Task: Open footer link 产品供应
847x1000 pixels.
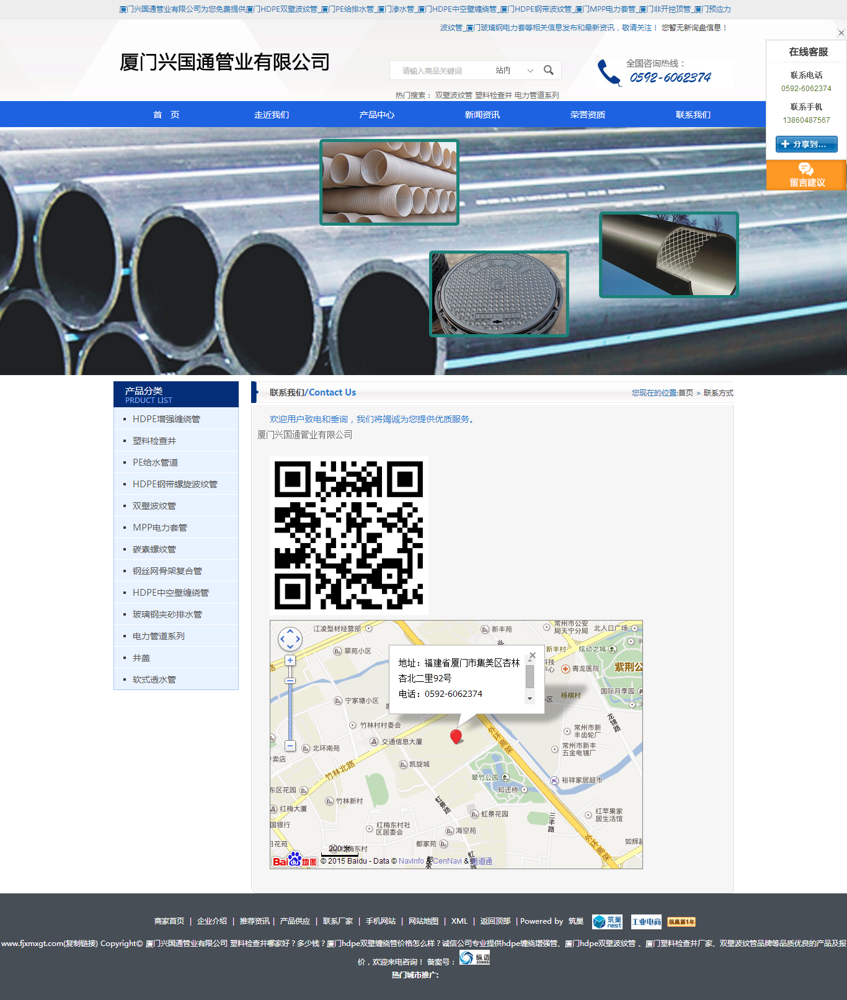Action: coord(295,921)
